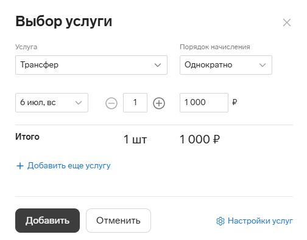Expand the Однократно dropdown chevron

point(263,65)
